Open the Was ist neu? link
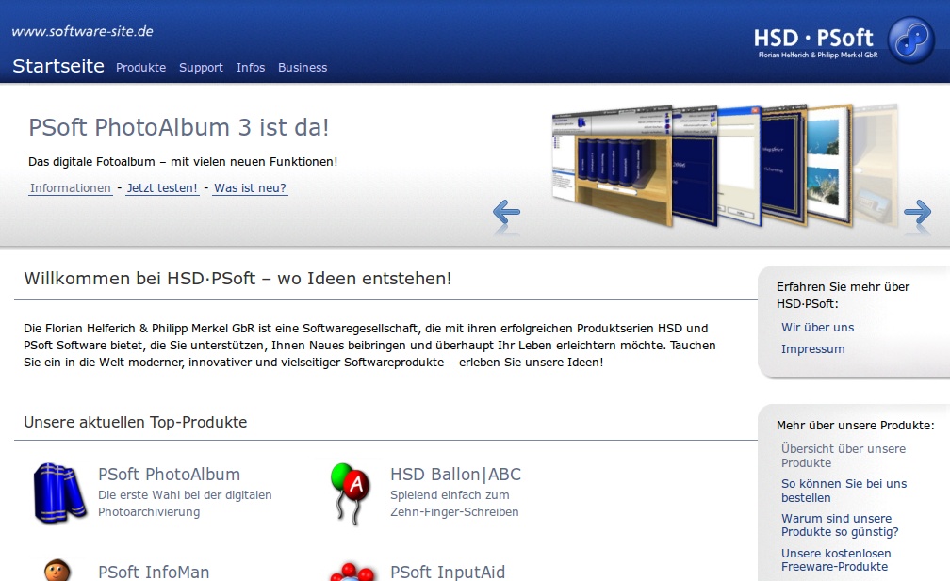Image resolution: width=950 pixels, height=581 pixels. coord(250,188)
